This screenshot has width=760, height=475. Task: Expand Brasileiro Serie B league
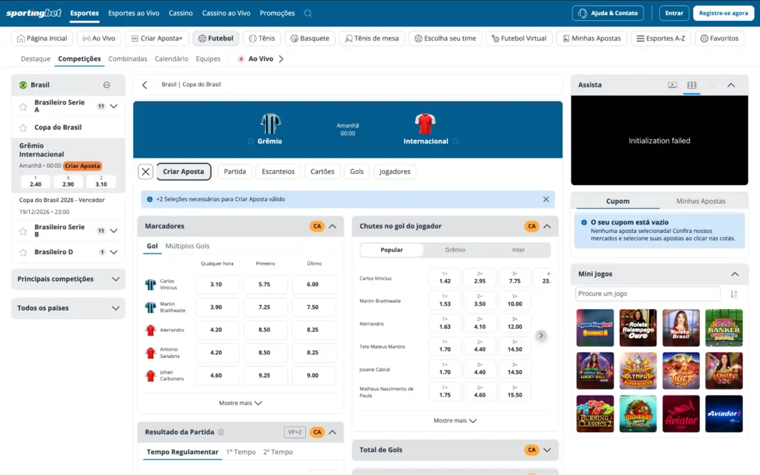coord(113,231)
